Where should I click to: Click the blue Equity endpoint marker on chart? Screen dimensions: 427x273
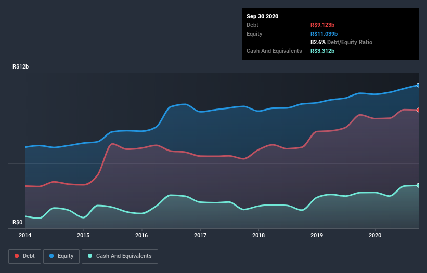418,85
